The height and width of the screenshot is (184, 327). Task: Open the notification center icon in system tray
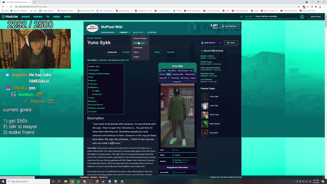323,181
